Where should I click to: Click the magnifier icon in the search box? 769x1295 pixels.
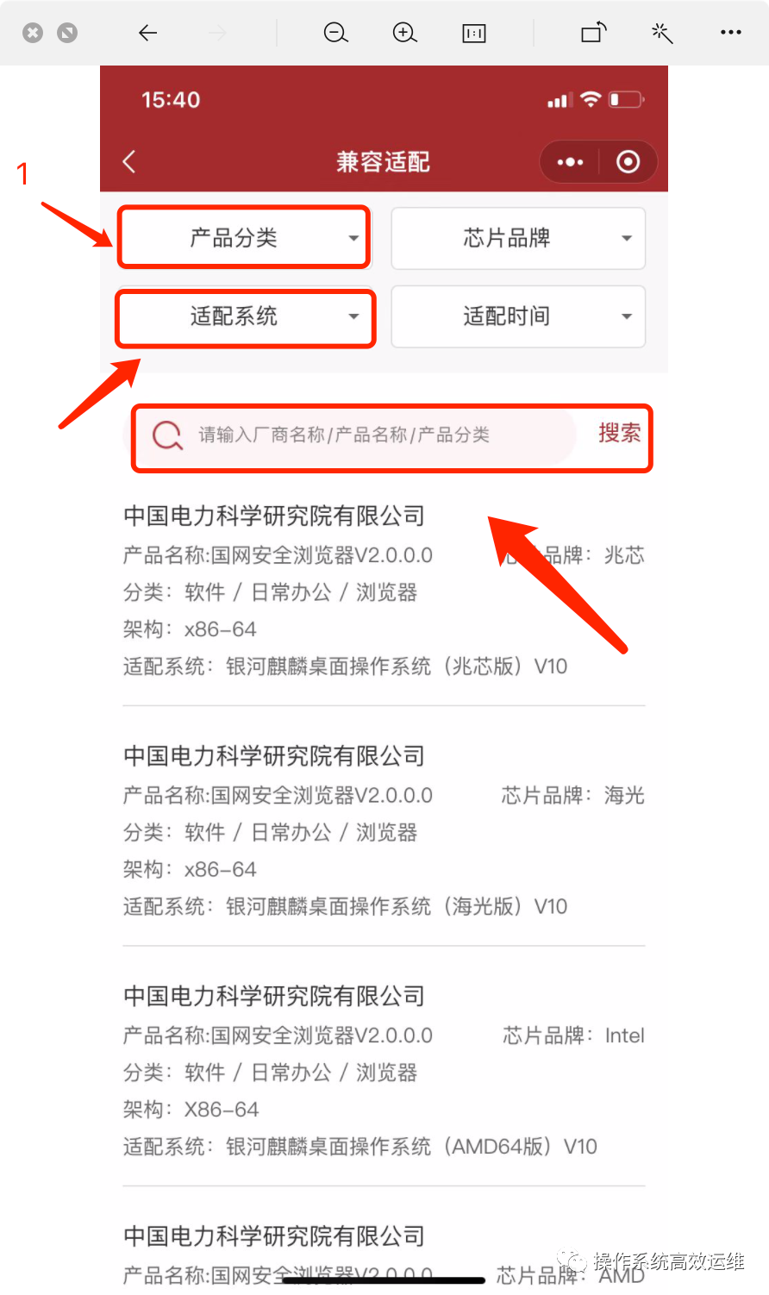167,435
